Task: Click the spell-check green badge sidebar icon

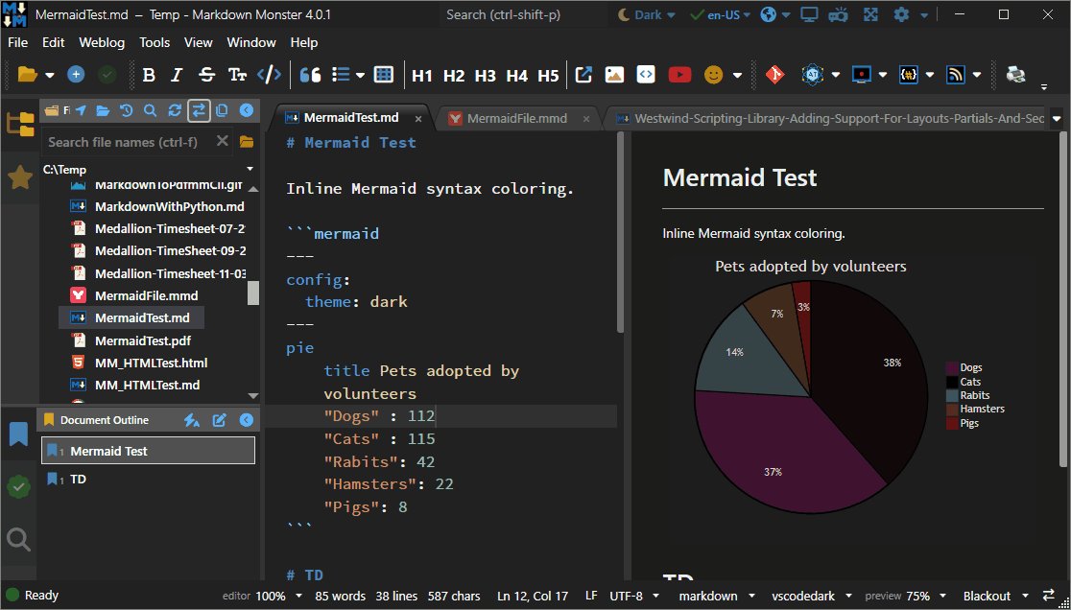Action: click(x=18, y=487)
